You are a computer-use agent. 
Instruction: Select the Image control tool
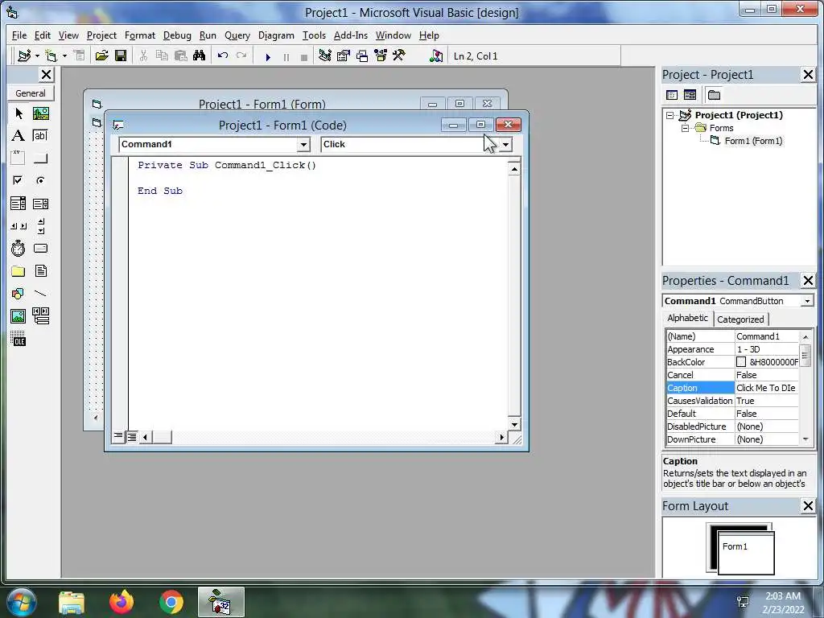point(19,315)
